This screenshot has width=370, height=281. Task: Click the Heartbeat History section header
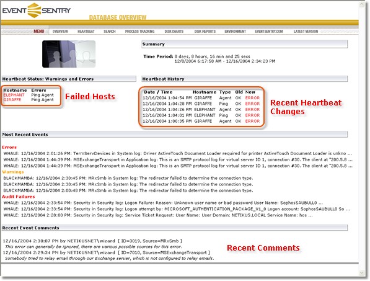(x=244, y=79)
